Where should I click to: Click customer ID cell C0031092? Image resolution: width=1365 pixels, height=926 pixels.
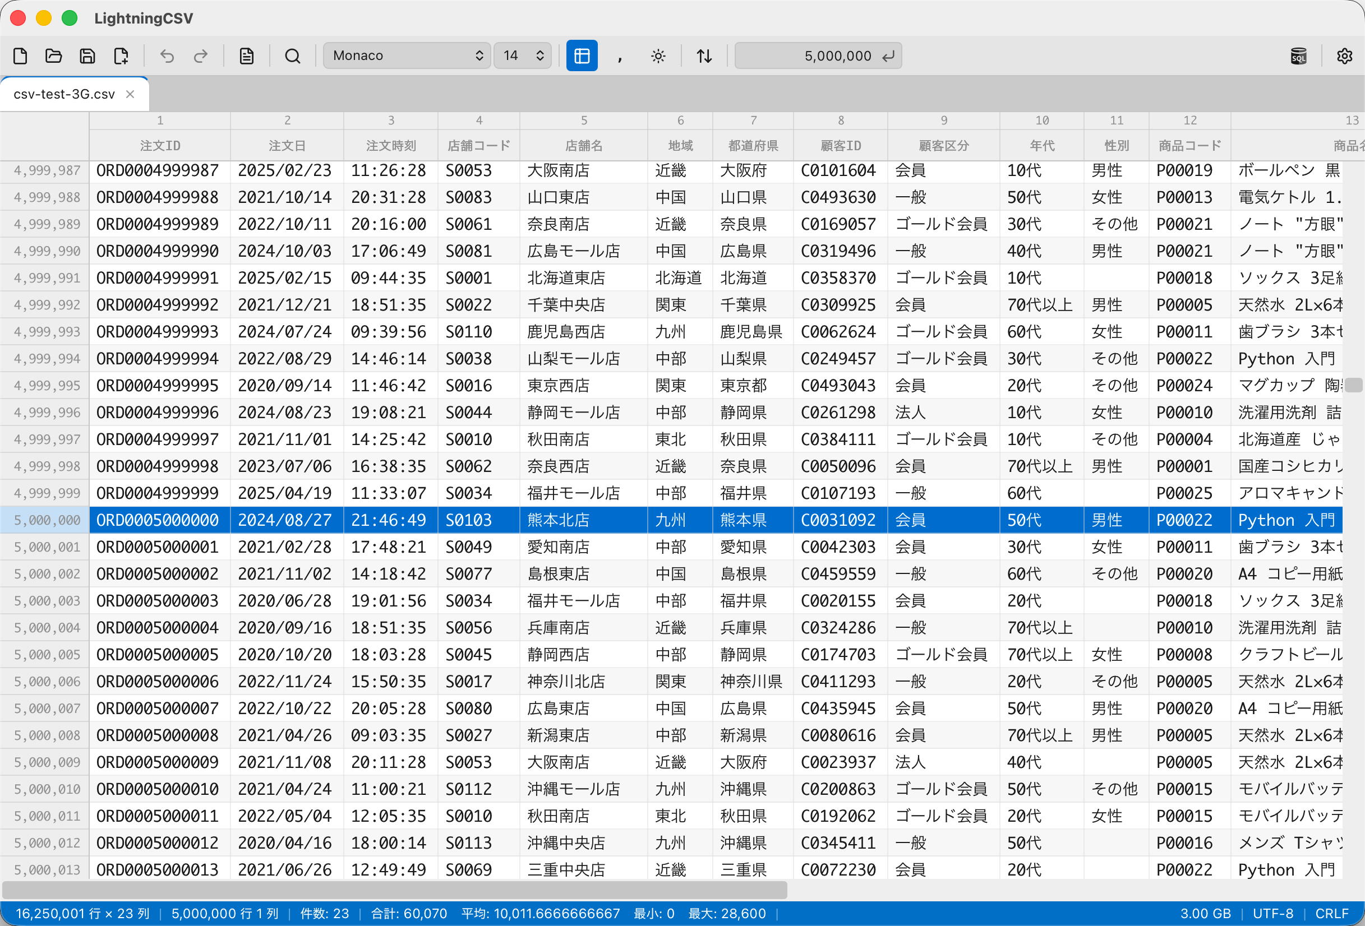pyautogui.click(x=841, y=520)
